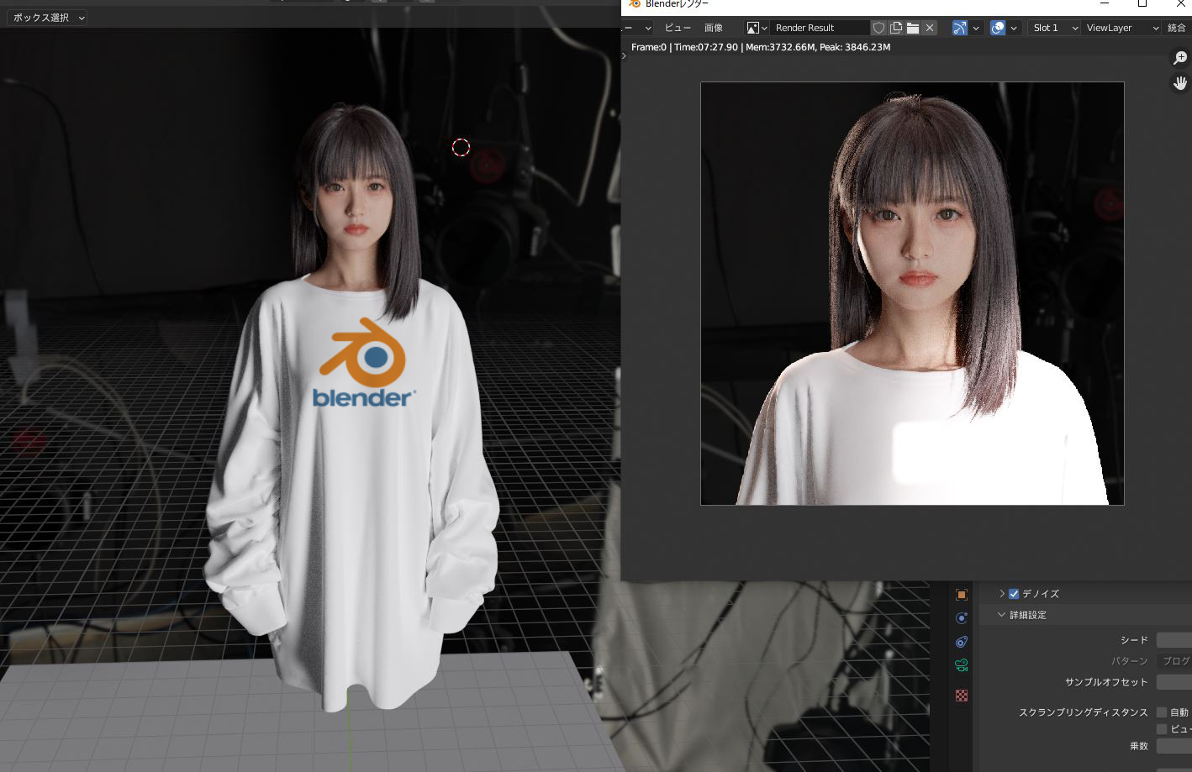This screenshot has width=1192, height=772.
Task: Click the open image folder icon
Action: pyautogui.click(x=913, y=28)
